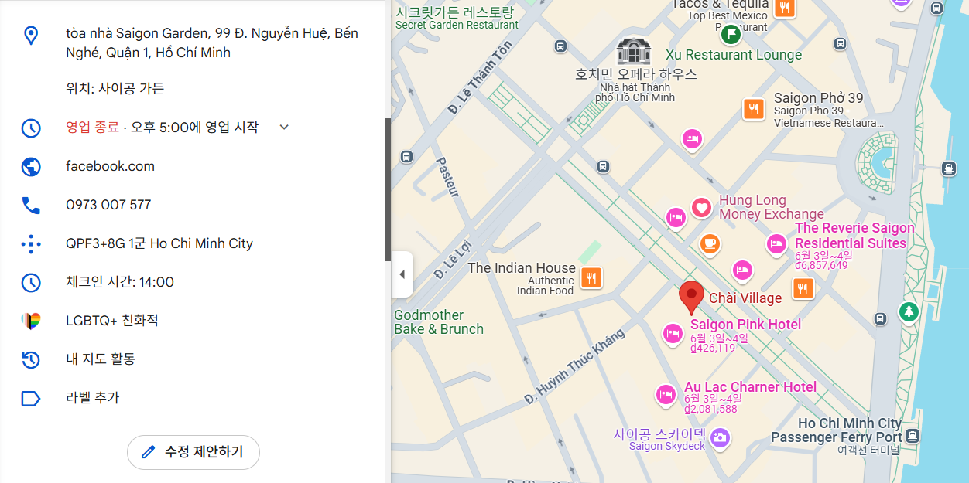Screen dimensions: 969x483
Task: Click the Saigon Pink Hotel label
Action: pos(745,325)
